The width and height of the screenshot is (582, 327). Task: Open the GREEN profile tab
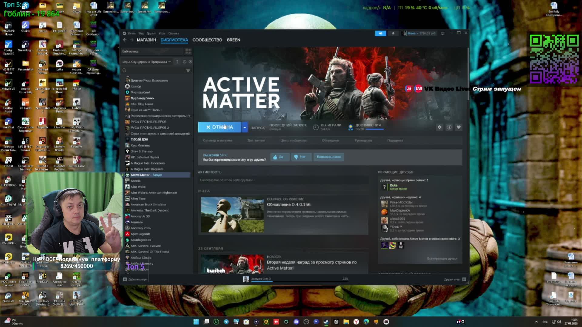[233, 40]
